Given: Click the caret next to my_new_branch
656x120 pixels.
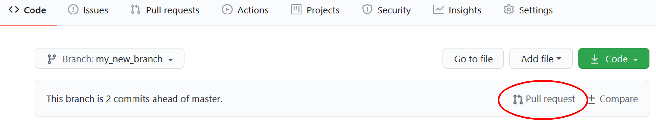Looking at the screenshot, I should click(x=171, y=60).
